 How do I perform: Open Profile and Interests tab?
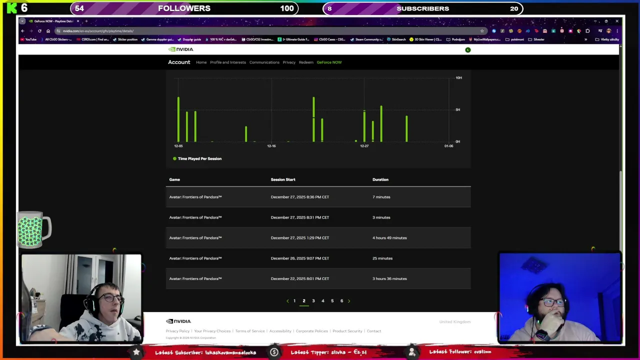(x=228, y=62)
